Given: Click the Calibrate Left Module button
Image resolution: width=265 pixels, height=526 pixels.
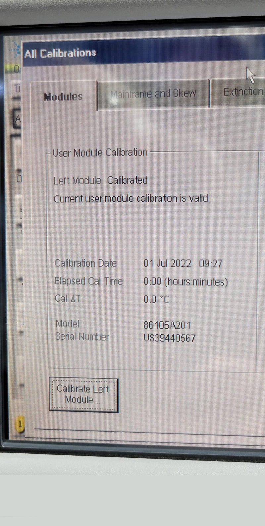Looking at the screenshot, I should 83,395.
